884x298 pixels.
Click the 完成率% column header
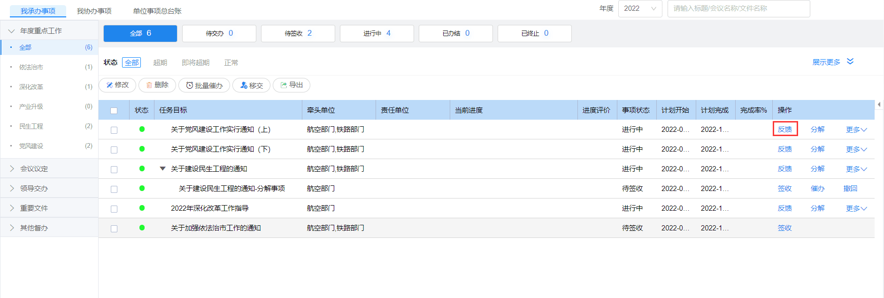pyautogui.click(x=753, y=110)
